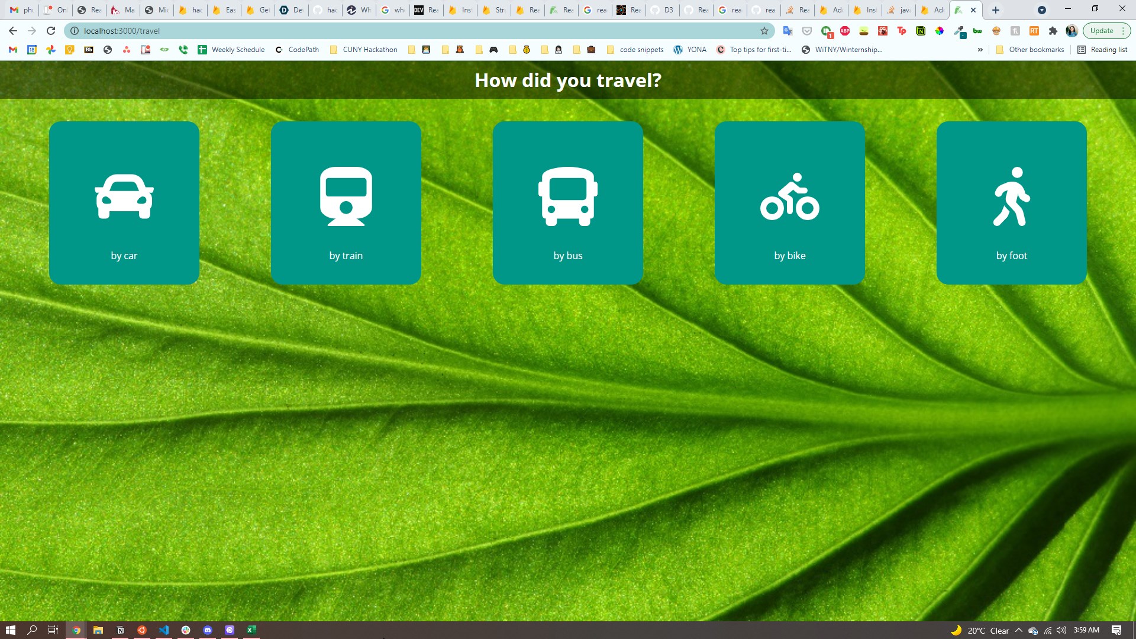Click the 'by foot' label
1136x639 pixels.
[1012, 256]
